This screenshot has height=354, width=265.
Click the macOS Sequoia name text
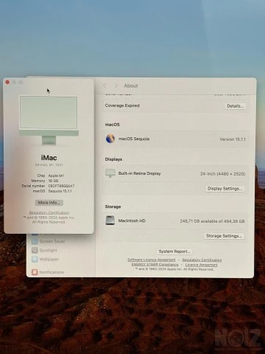pyautogui.click(x=134, y=139)
